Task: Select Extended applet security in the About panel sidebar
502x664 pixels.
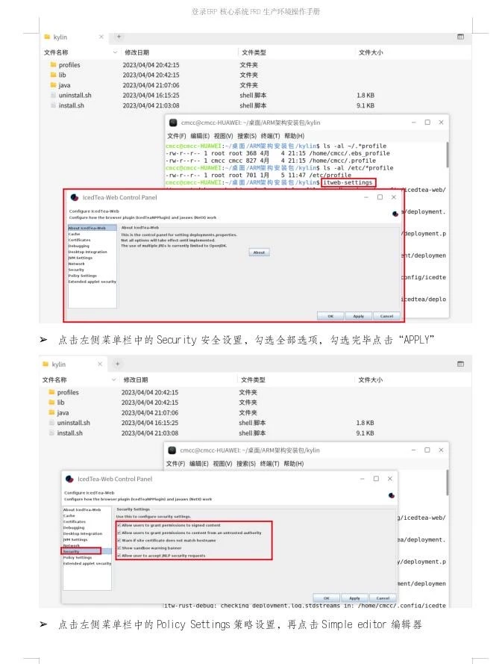Action: tap(92, 282)
